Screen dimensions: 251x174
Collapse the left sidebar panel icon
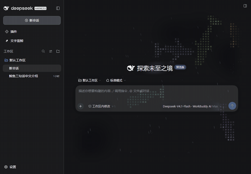pyautogui.click(x=58, y=8)
